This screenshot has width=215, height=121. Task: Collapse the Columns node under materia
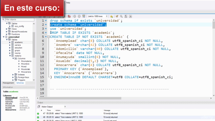(x=13, y=58)
